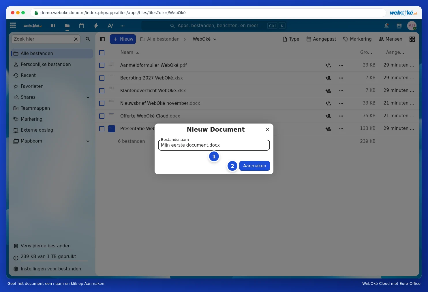Viewport: 428px width, 292px height.
Task: Check the Nieuwsbrief WebOké november.docx checkbox
Action: click(102, 103)
